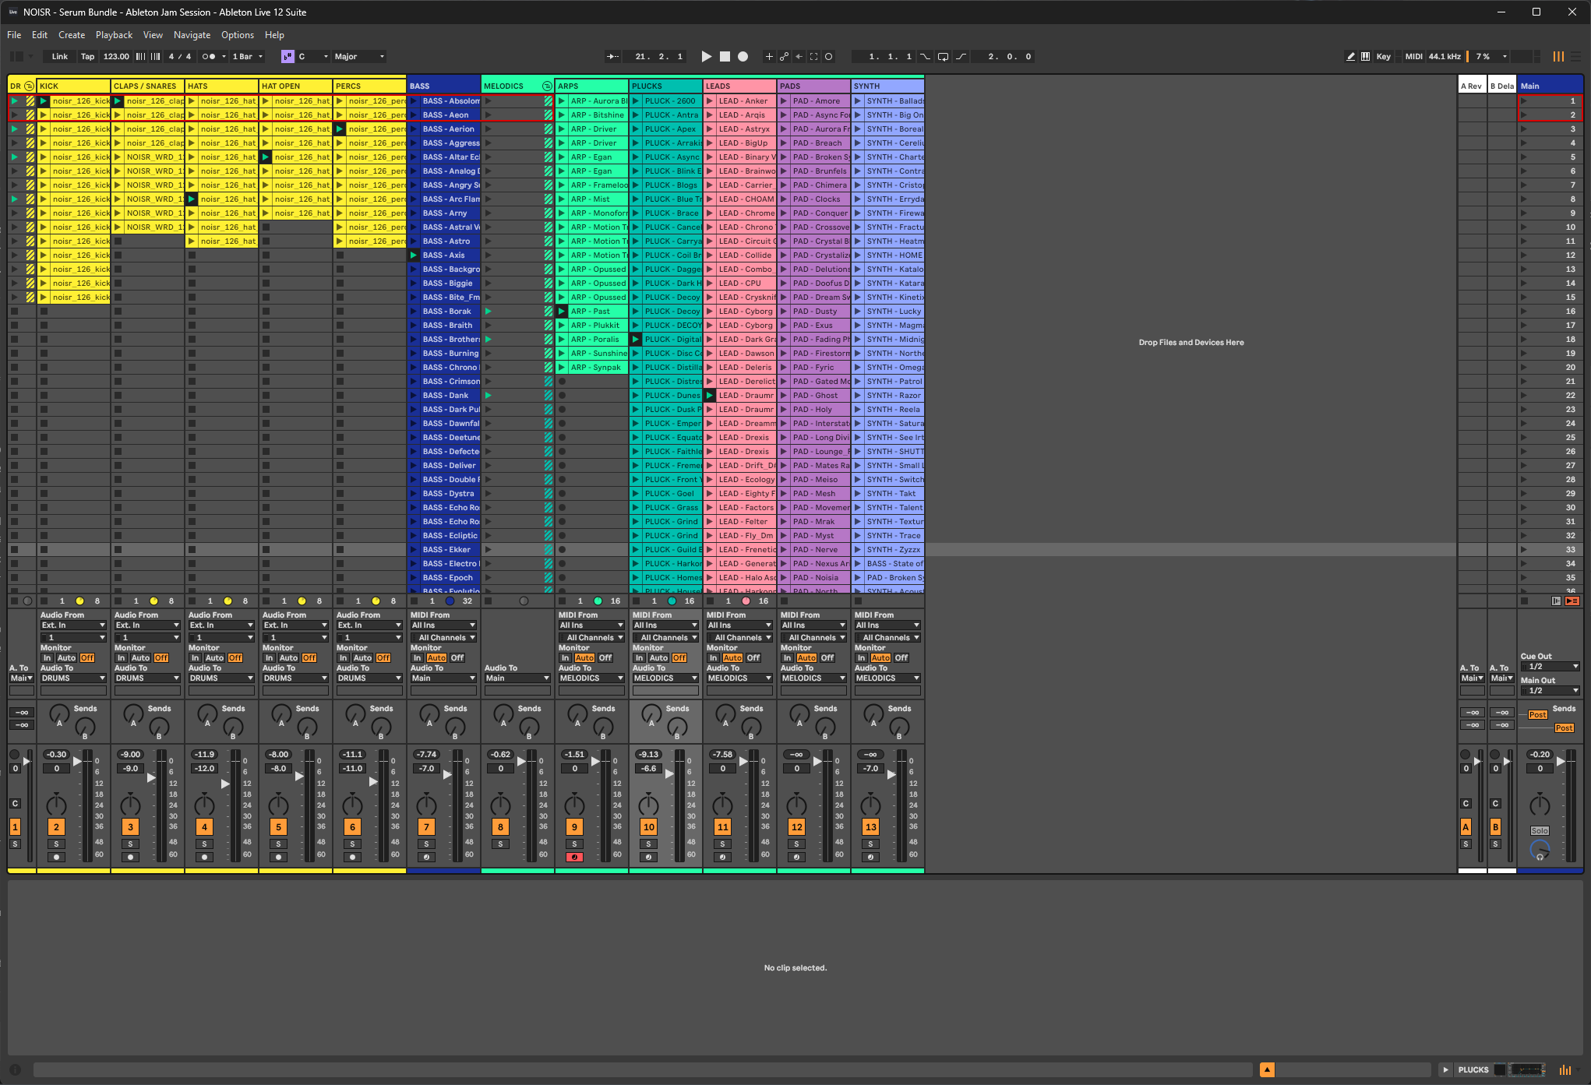Expand the MIDI From dropdown on the LEADS track
1591x1085 pixels.
click(x=739, y=625)
